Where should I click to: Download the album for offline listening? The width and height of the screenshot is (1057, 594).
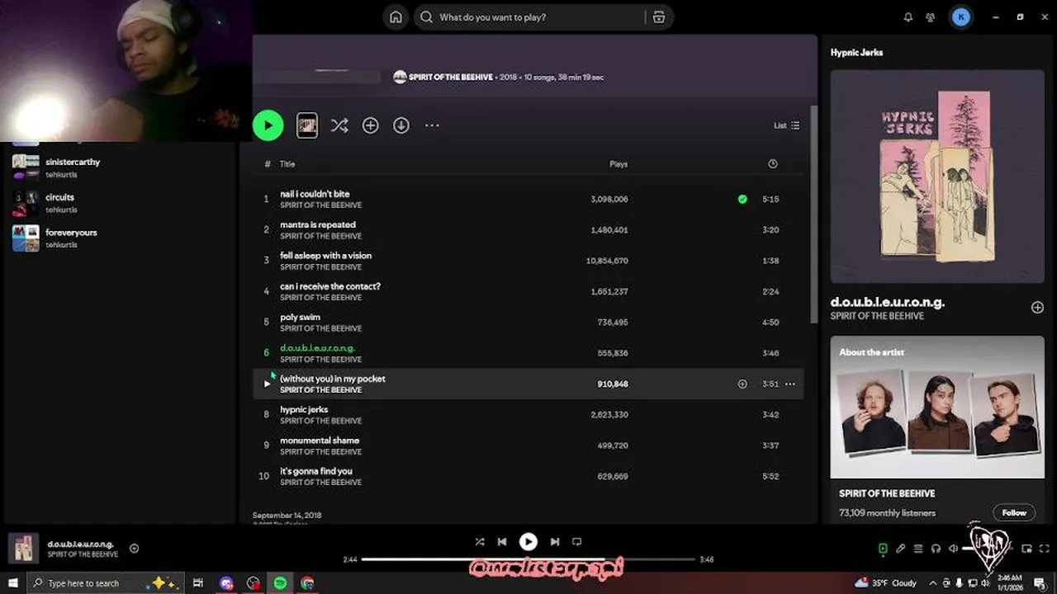pyautogui.click(x=401, y=125)
